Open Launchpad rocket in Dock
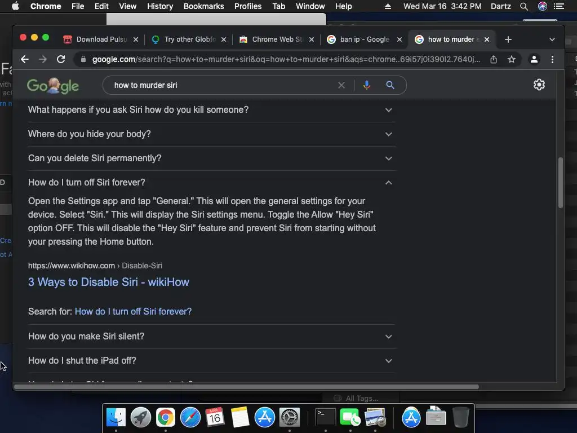Viewport: 577px width, 433px height. point(140,418)
